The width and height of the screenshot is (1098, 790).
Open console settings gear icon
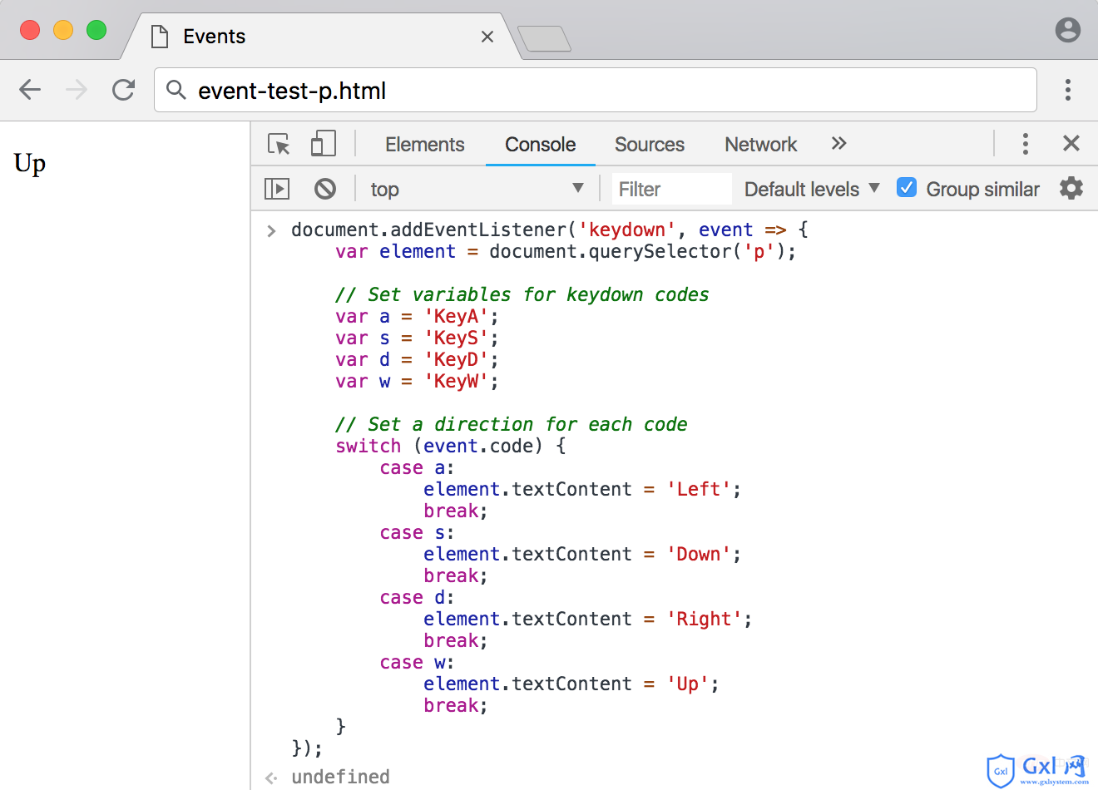(1071, 188)
